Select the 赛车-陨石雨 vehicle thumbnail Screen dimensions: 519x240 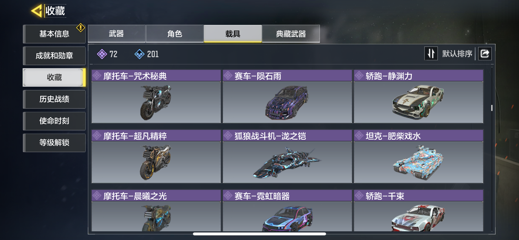287,102
